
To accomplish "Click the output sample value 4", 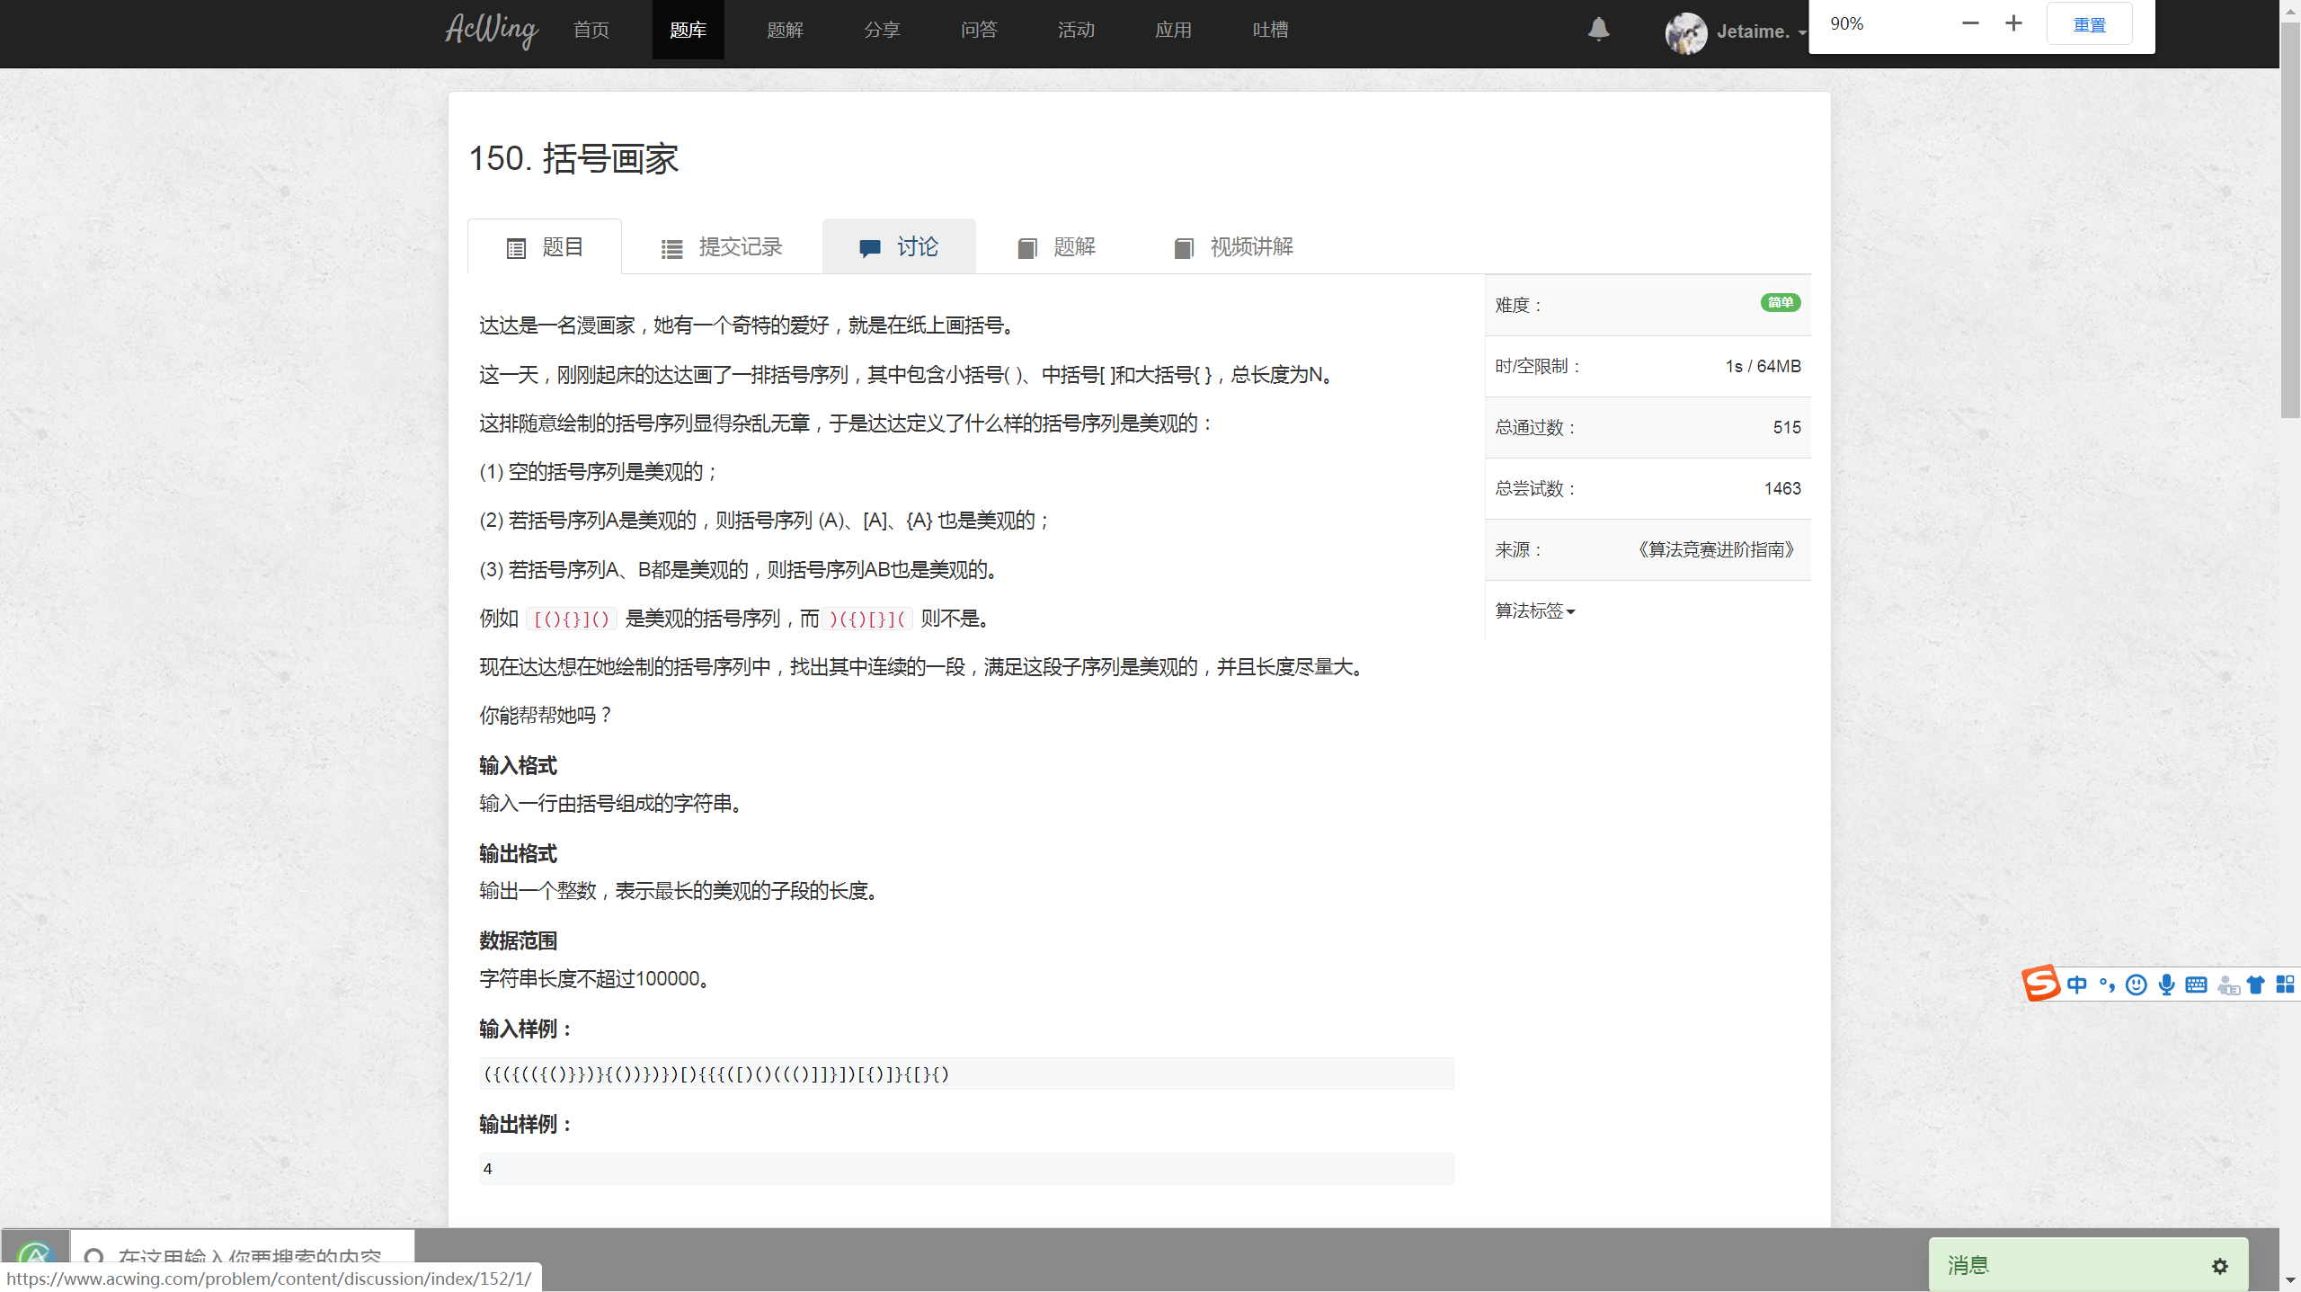I will point(488,1169).
